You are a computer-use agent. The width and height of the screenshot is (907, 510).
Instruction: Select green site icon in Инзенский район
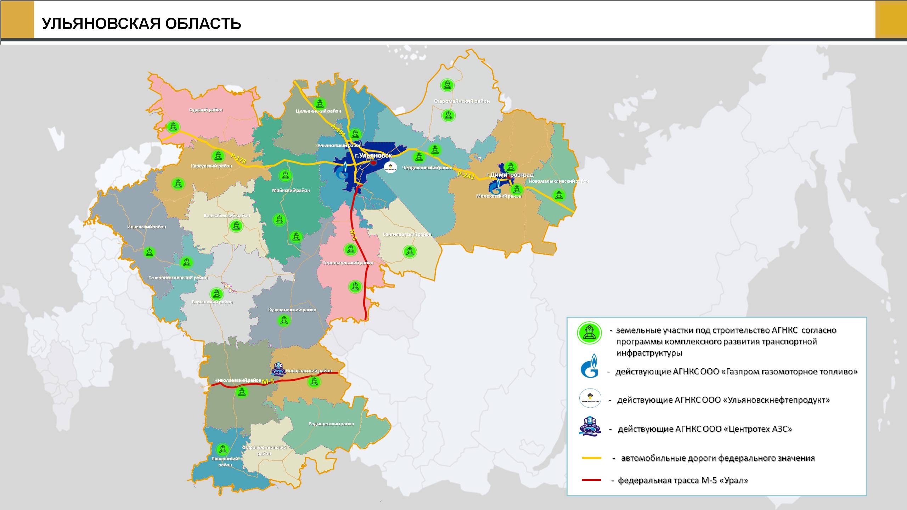pyautogui.click(x=150, y=252)
